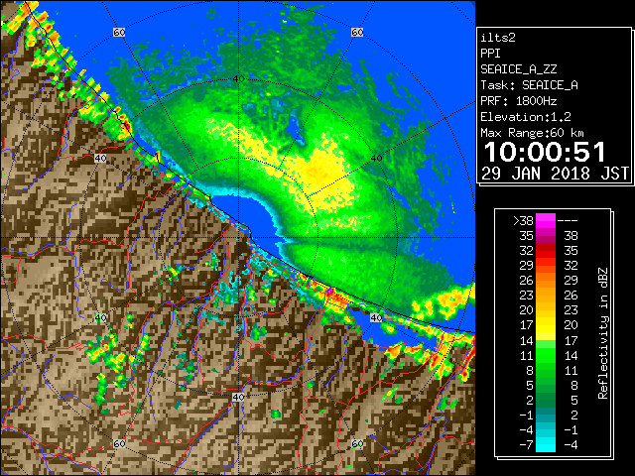The image size is (635, 476).
Task: Click the 'Max Range:60 km' line
Action: (x=532, y=133)
